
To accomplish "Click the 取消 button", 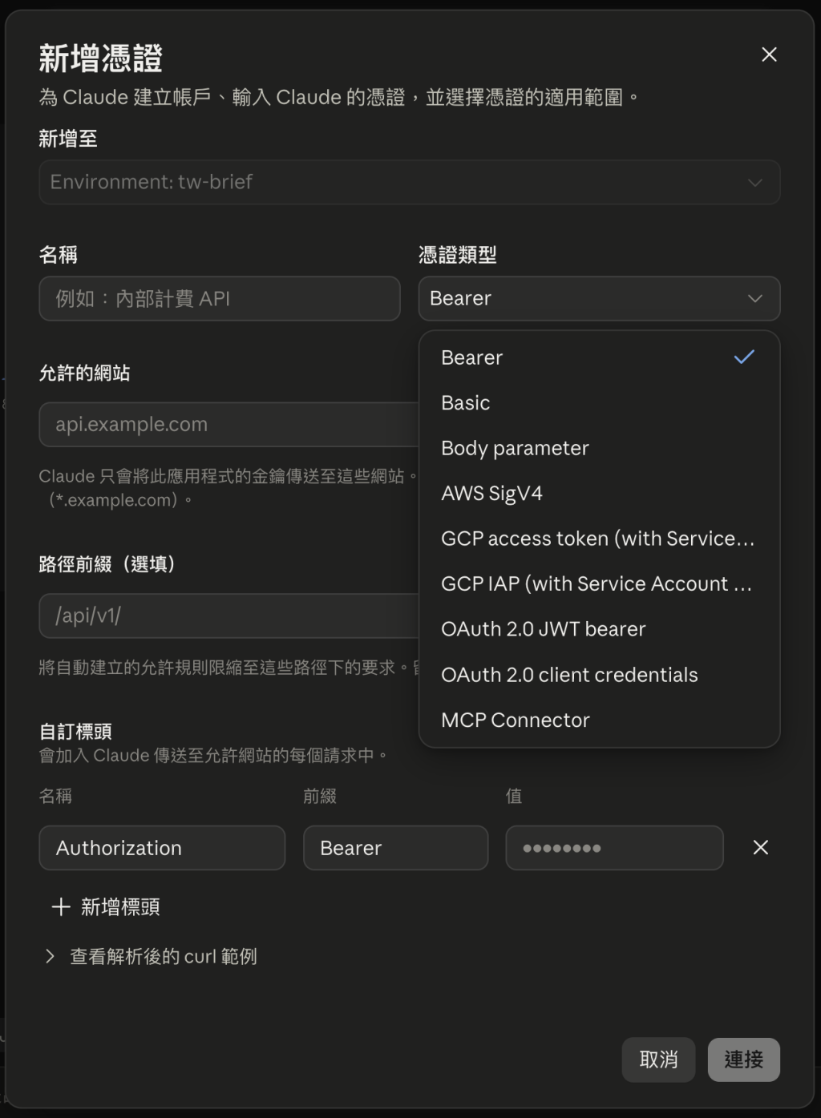I will (x=658, y=1059).
